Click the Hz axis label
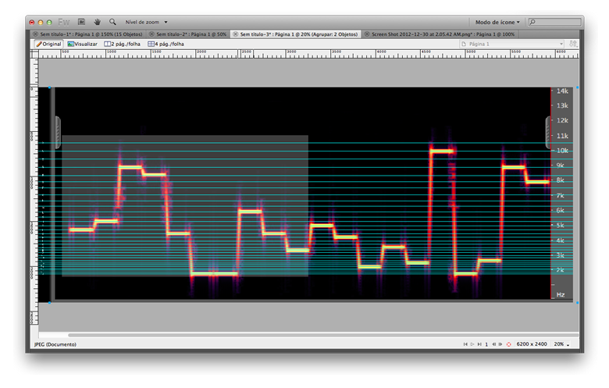Screen dimensions: 609x388 pos(560,294)
